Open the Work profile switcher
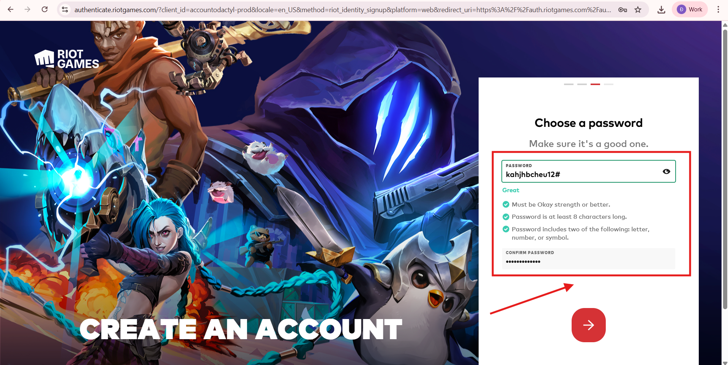Screen dimensions: 728x365 [x=690, y=9]
